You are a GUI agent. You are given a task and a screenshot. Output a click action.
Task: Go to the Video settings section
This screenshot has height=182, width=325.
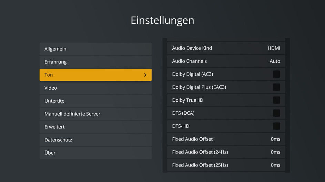pos(95,88)
